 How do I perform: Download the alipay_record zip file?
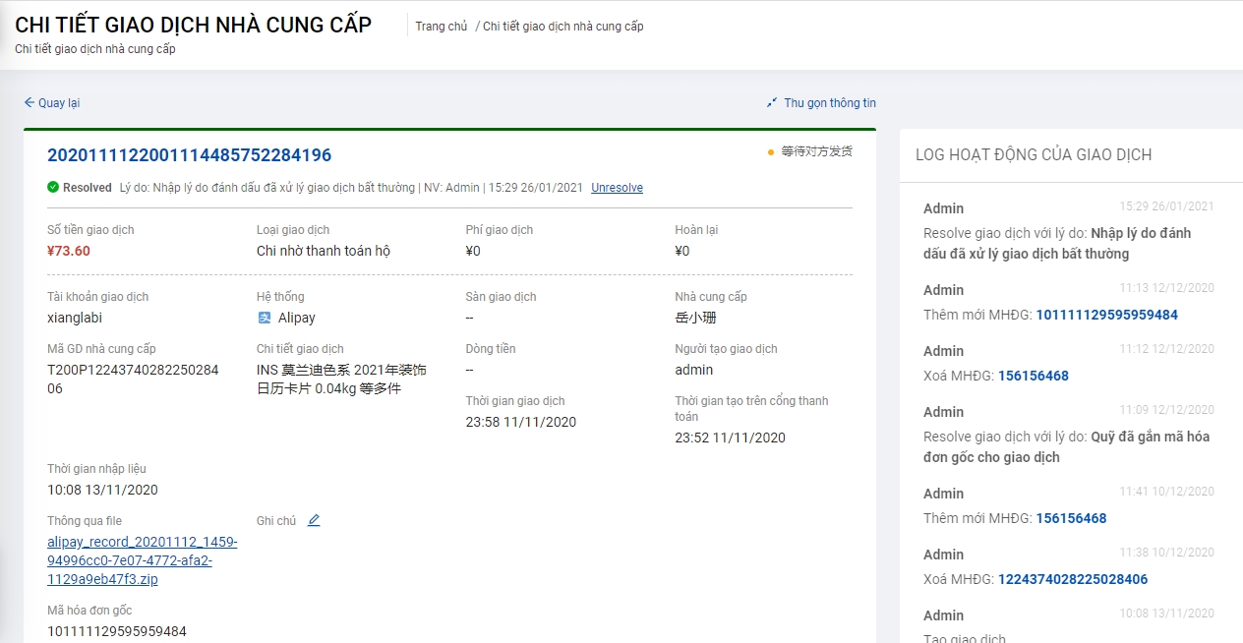(142, 560)
